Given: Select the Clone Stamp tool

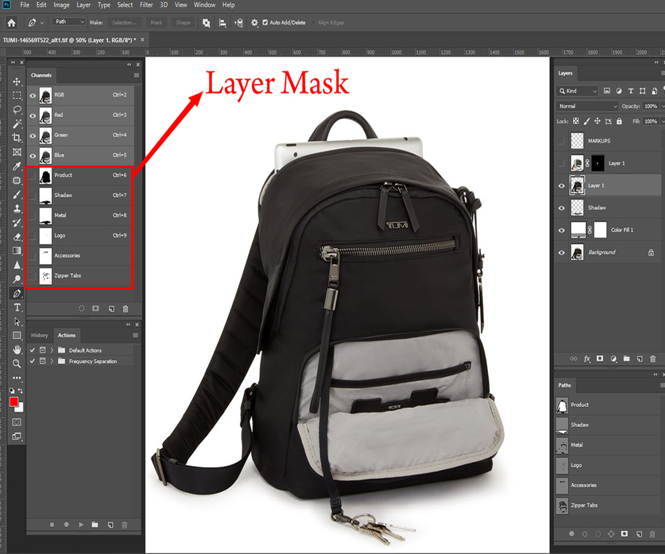Looking at the screenshot, I should tap(16, 209).
